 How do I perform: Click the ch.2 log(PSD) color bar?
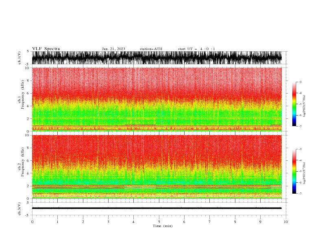tap(294, 171)
